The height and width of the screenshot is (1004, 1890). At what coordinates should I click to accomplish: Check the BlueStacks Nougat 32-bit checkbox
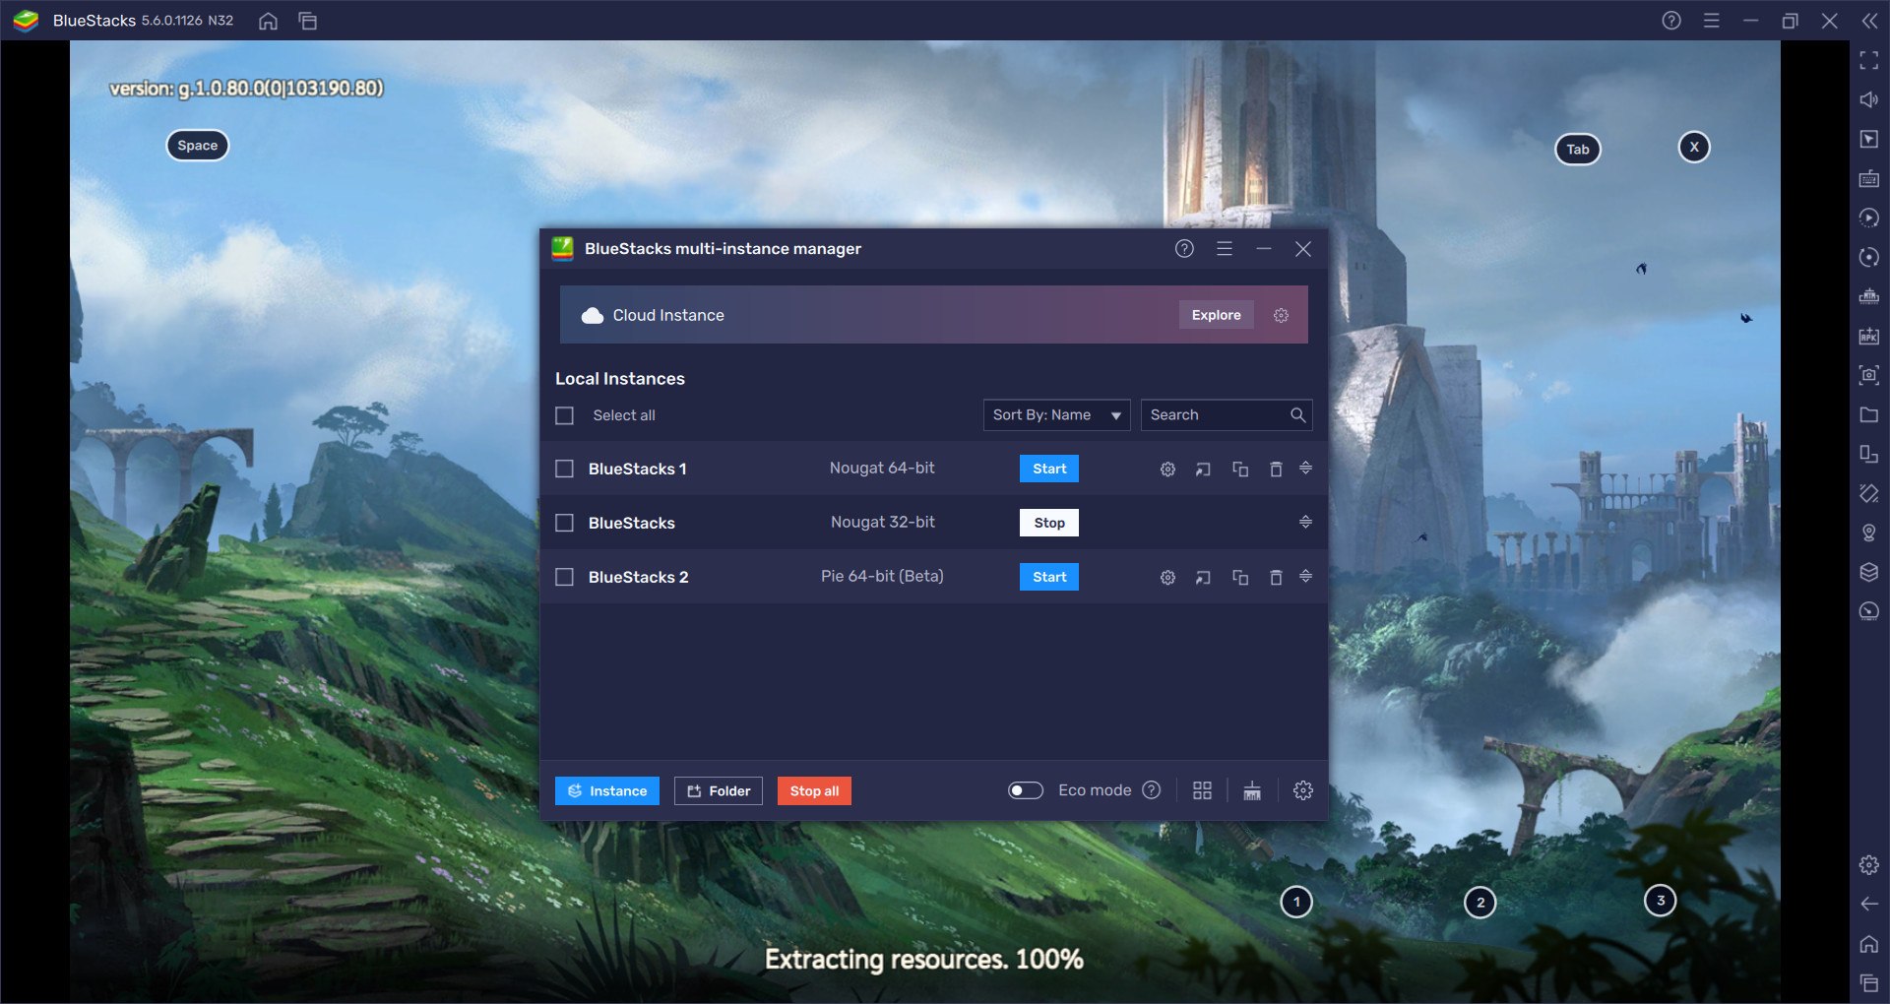(564, 524)
